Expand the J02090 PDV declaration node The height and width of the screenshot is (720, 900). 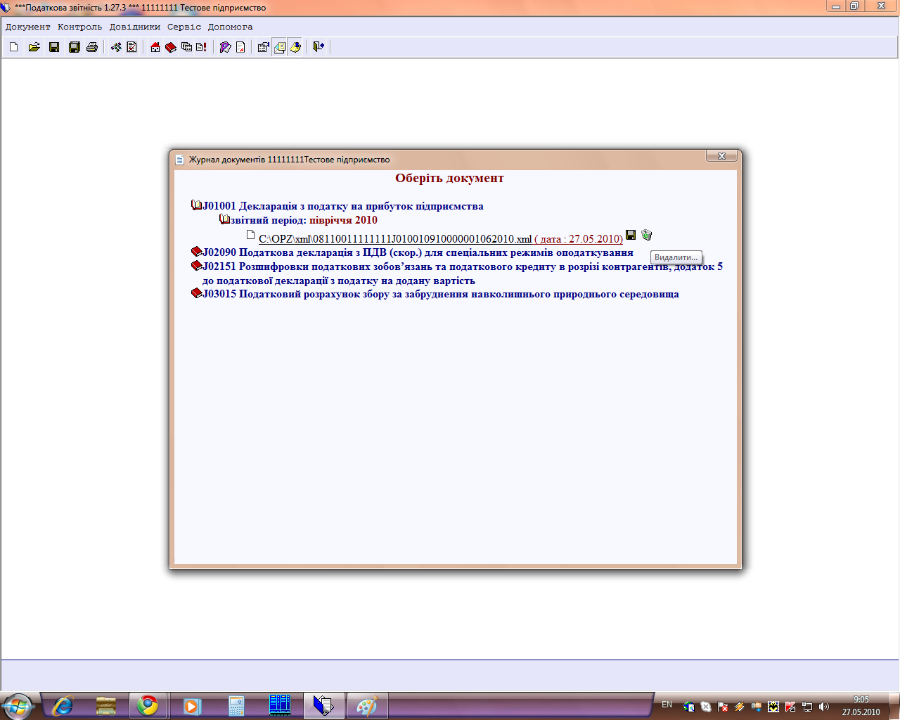click(197, 252)
